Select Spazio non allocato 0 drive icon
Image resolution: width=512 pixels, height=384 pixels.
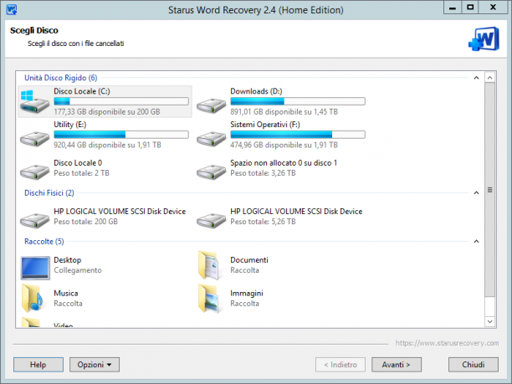coord(212,172)
